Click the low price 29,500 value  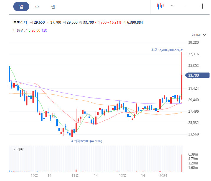click(x=72, y=22)
